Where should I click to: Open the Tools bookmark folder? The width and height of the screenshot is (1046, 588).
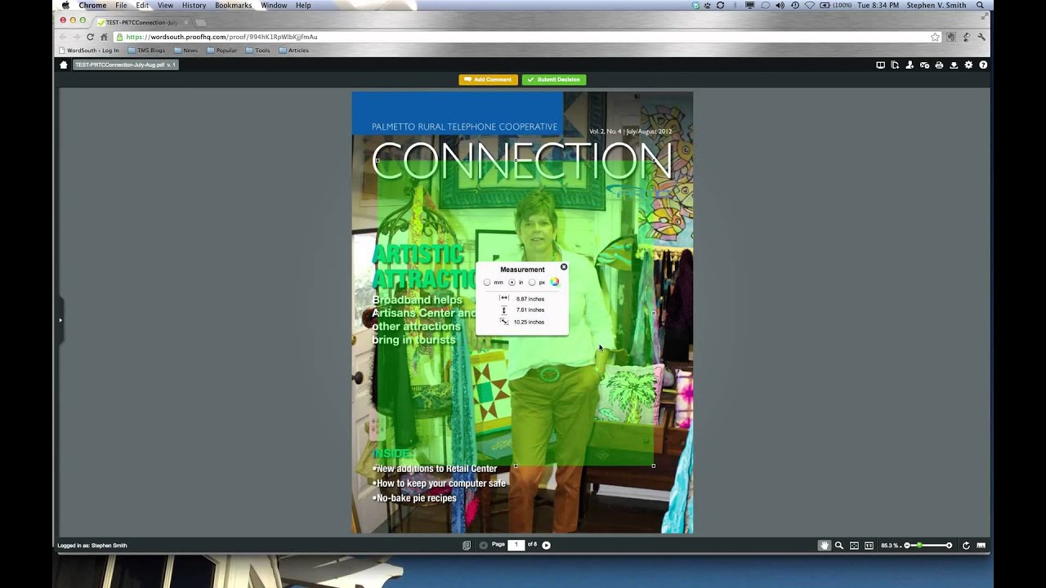[257, 51]
